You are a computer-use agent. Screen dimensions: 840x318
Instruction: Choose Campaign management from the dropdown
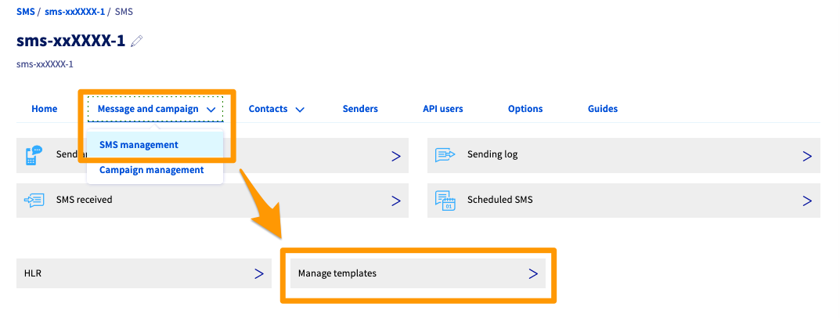[151, 170]
